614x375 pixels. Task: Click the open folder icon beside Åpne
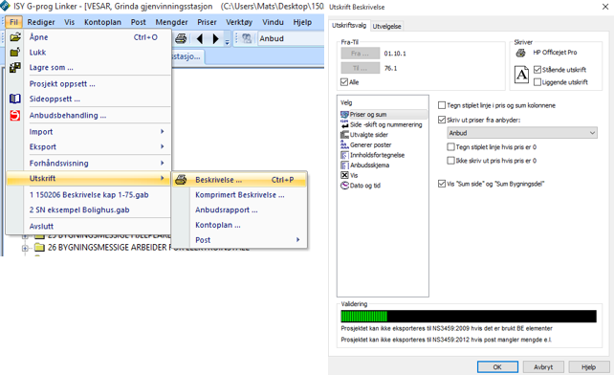(x=15, y=37)
